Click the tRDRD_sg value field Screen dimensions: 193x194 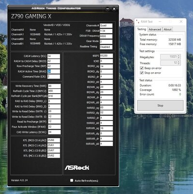(106, 66)
